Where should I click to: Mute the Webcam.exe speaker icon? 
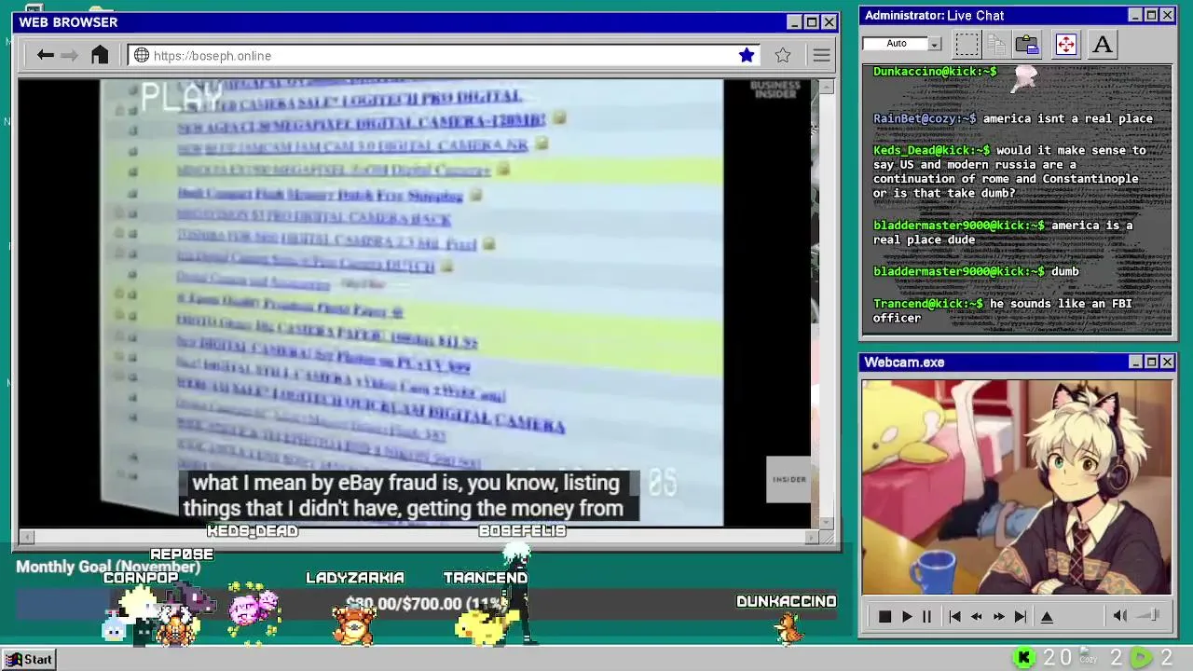click(1120, 616)
